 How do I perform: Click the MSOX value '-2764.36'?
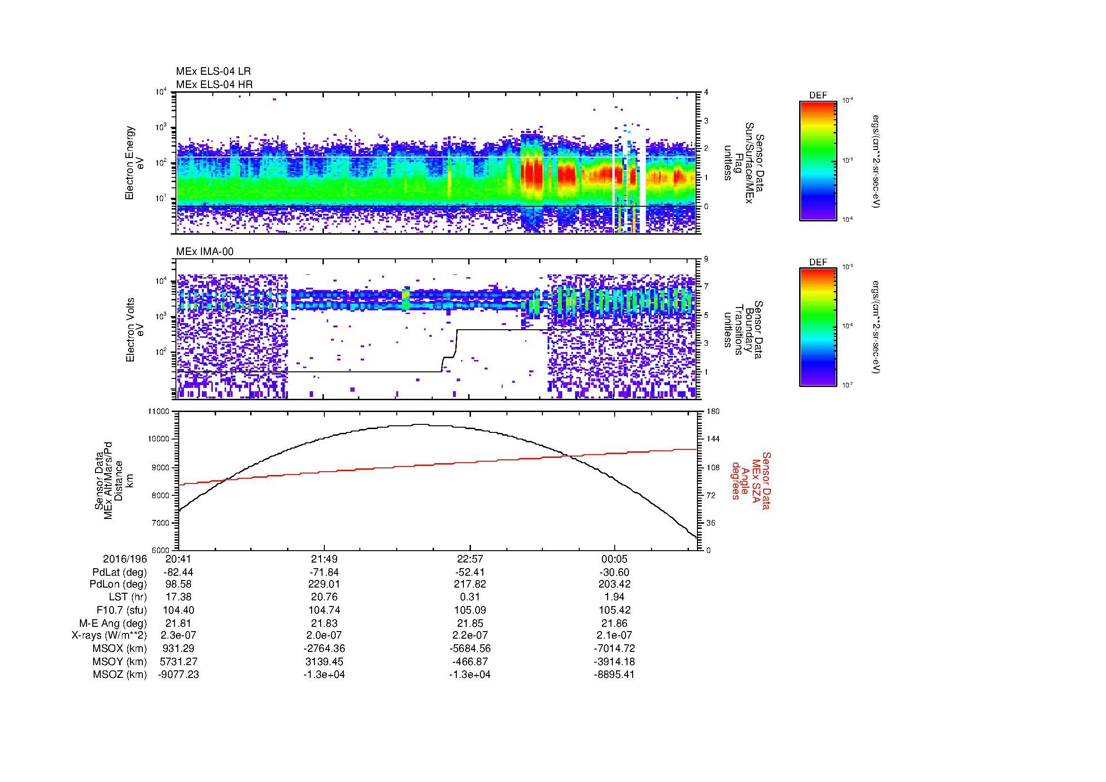coord(324,649)
